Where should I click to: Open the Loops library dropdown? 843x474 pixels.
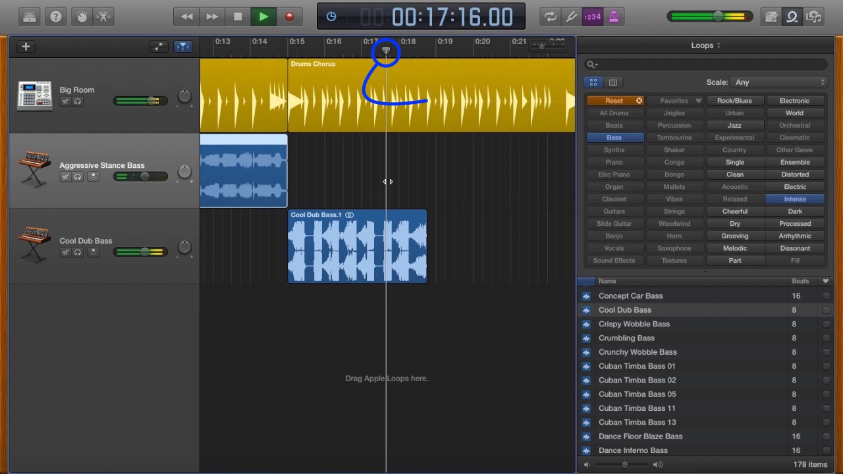click(x=705, y=45)
